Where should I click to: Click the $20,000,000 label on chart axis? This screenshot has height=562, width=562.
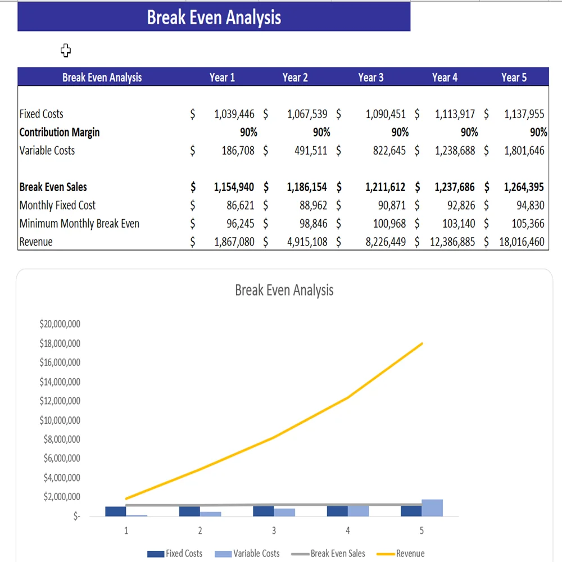click(x=60, y=324)
